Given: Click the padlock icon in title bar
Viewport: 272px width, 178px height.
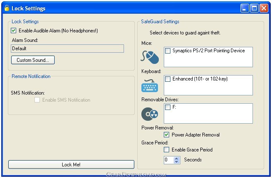Looking at the screenshot, I should (7, 8).
